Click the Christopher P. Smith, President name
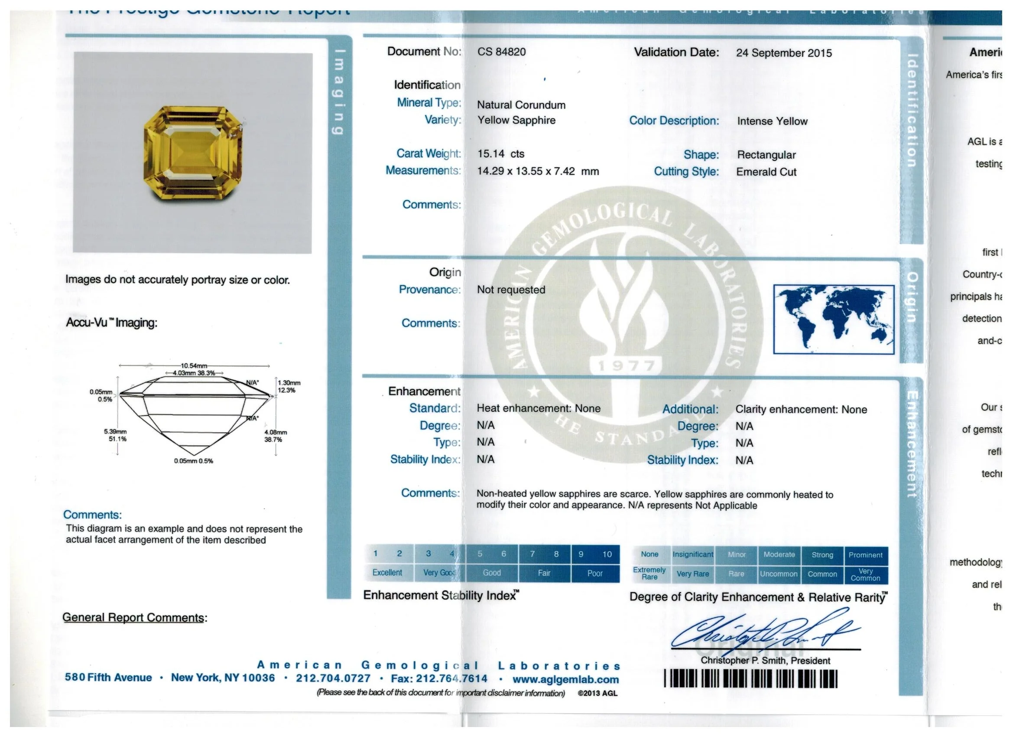The height and width of the screenshot is (737, 1013). point(765,661)
